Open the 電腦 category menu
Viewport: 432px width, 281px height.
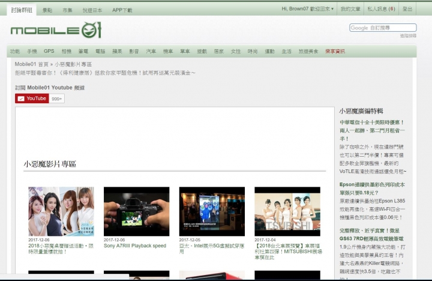coord(100,51)
